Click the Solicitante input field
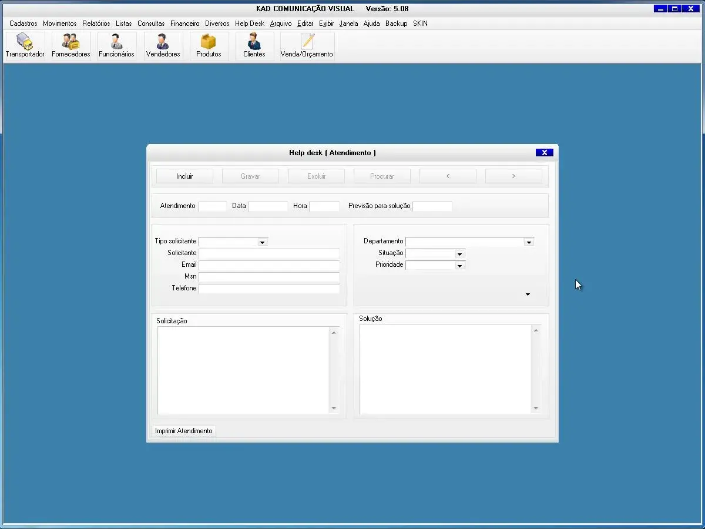 (x=268, y=253)
